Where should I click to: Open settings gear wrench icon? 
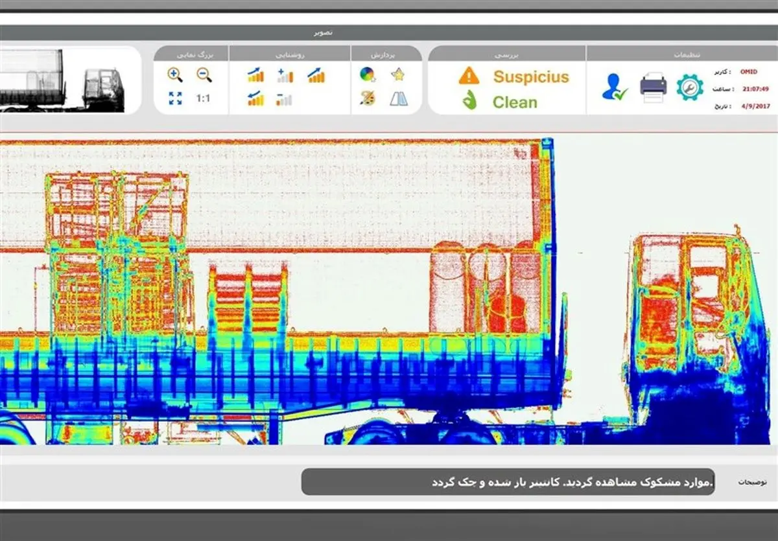tap(690, 87)
